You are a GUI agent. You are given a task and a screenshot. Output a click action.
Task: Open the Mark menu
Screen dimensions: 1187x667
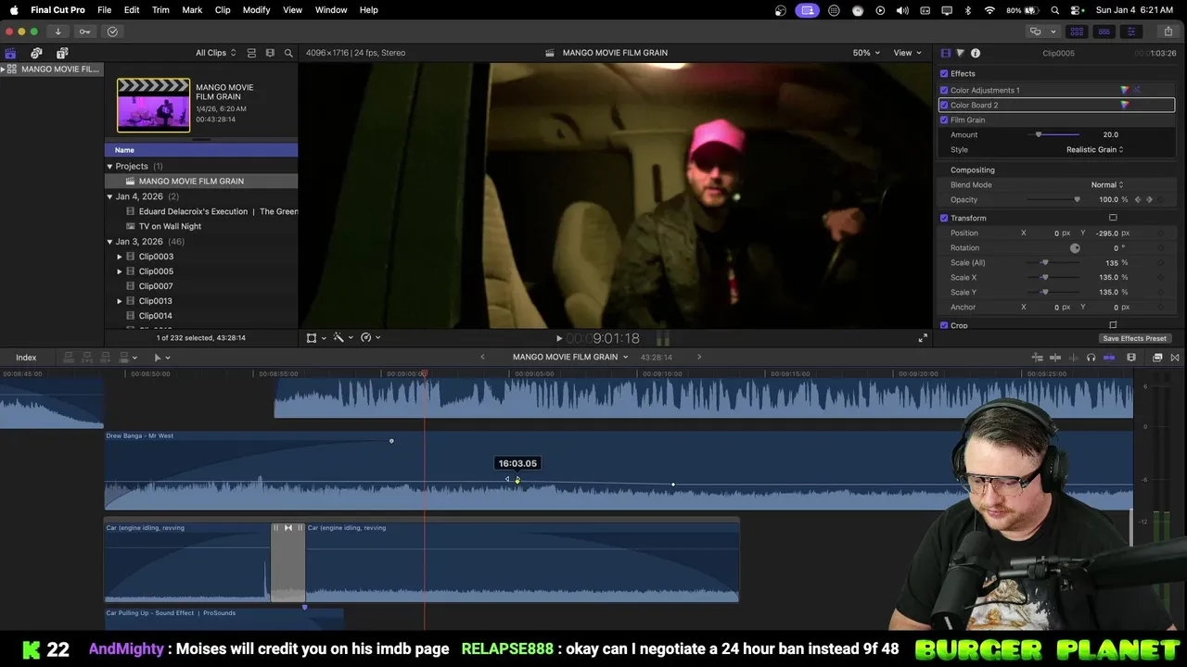click(192, 10)
